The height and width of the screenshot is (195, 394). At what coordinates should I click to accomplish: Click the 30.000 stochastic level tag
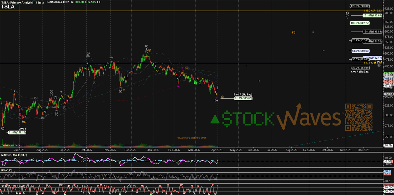click(388, 191)
